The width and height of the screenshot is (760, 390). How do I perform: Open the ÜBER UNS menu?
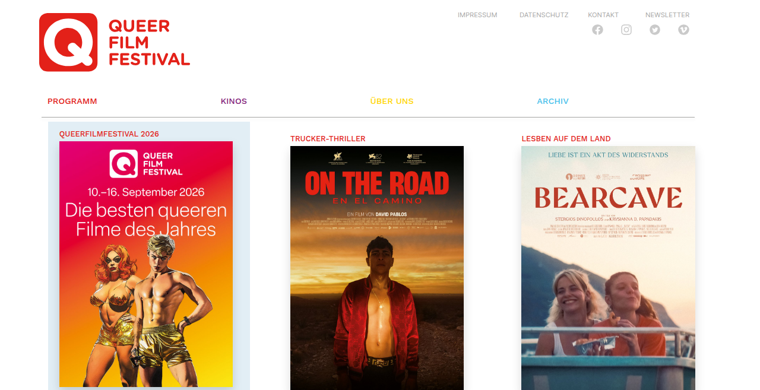coord(392,102)
